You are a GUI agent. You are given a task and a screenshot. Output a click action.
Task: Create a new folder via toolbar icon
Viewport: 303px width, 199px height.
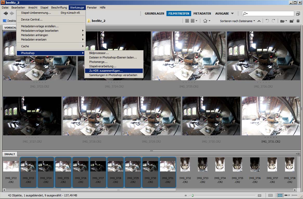tap(292, 21)
